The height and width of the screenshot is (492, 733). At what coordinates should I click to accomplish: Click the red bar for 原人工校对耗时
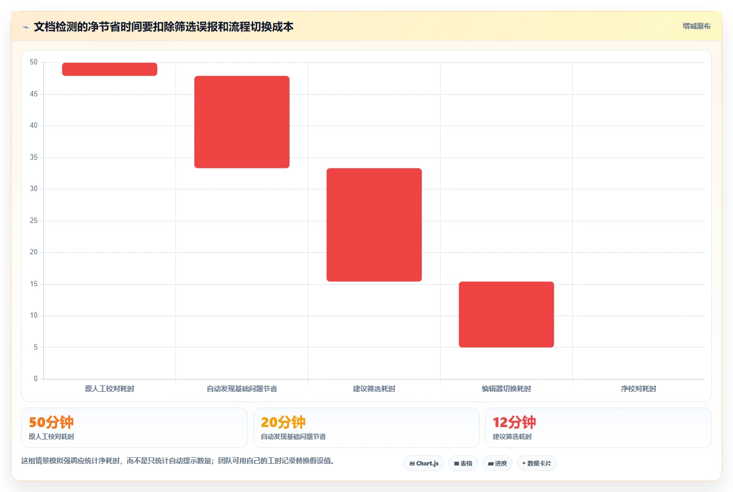coord(110,69)
